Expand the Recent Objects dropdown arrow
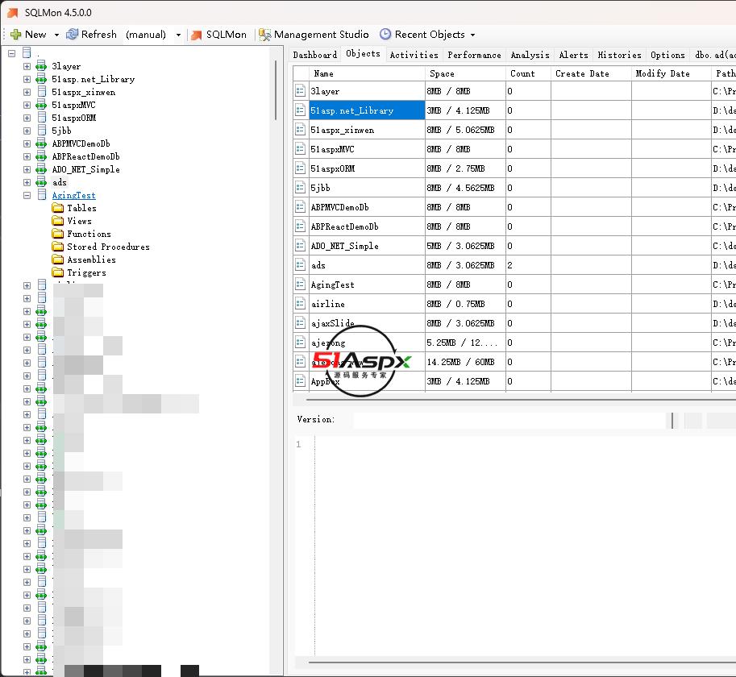The width and height of the screenshot is (736, 677). pyautogui.click(x=472, y=35)
